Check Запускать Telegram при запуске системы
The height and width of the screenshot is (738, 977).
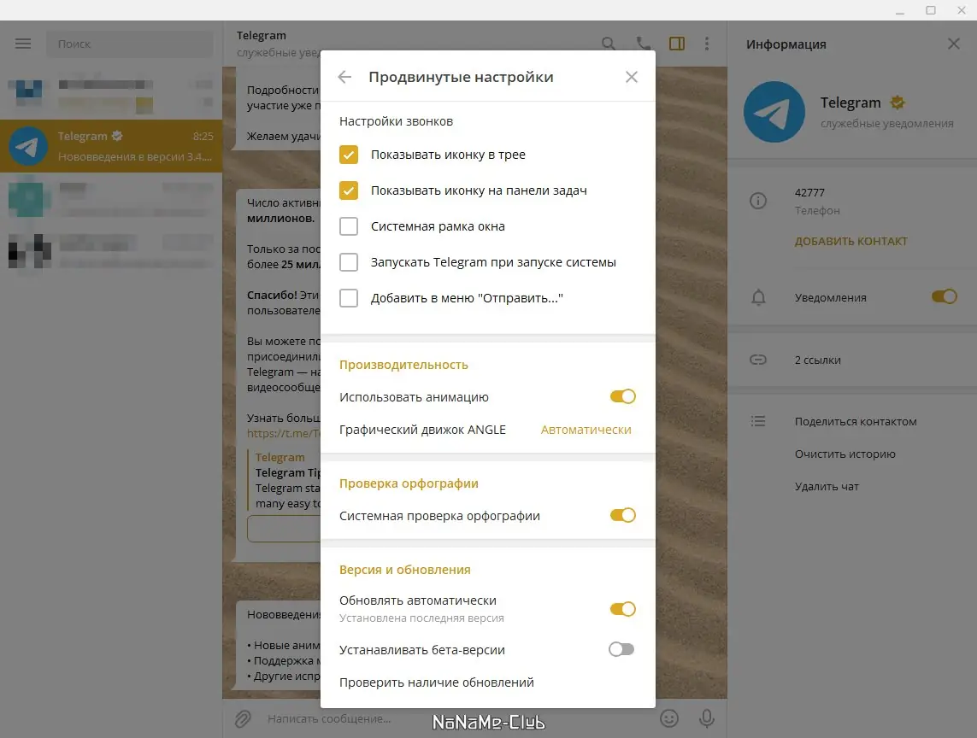[x=348, y=262]
